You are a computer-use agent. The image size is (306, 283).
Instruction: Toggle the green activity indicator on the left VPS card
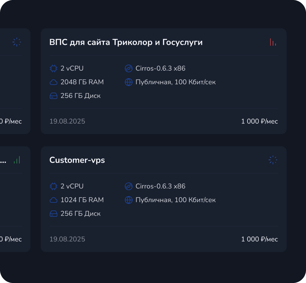[x=17, y=160]
